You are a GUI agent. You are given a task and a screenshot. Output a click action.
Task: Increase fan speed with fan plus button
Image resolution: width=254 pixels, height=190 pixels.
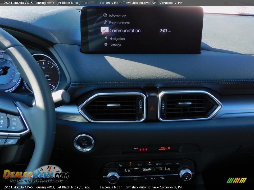tap(153, 178)
